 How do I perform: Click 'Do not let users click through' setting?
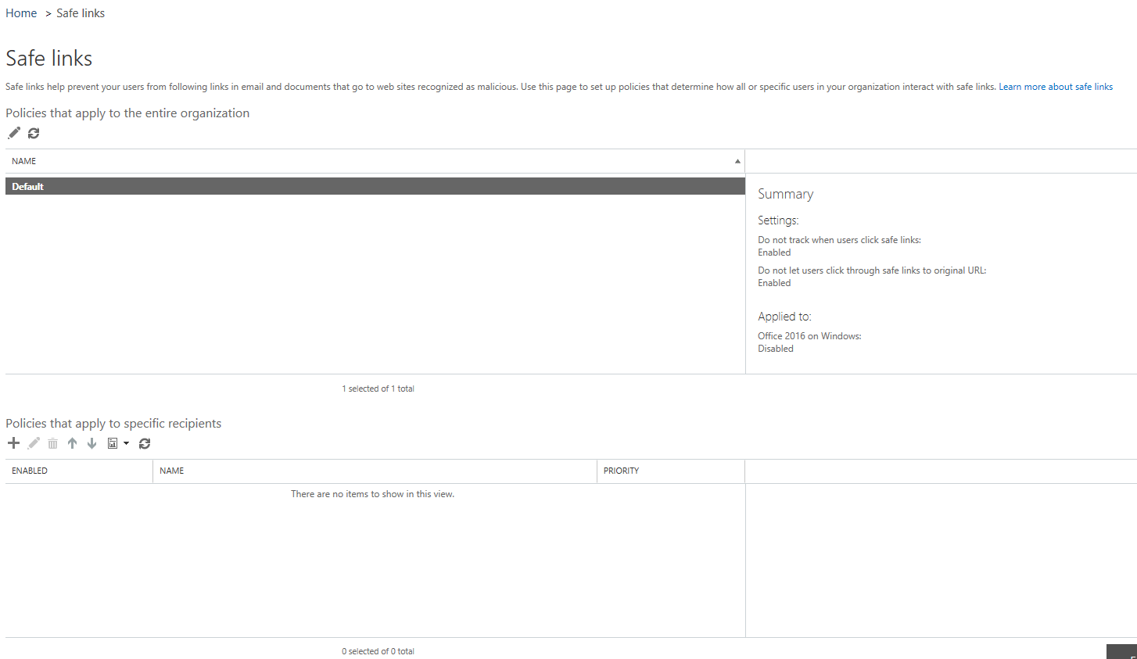coord(872,270)
